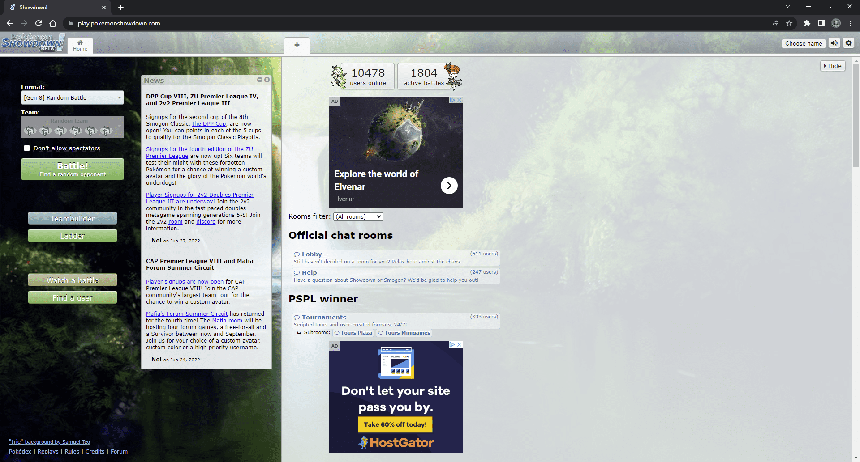Open the Rooms filter dropdown
860x462 pixels.
tap(358, 217)
